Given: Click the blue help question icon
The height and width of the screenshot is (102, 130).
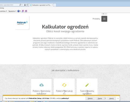Looking at the screenshot, I should coord(18,11).
